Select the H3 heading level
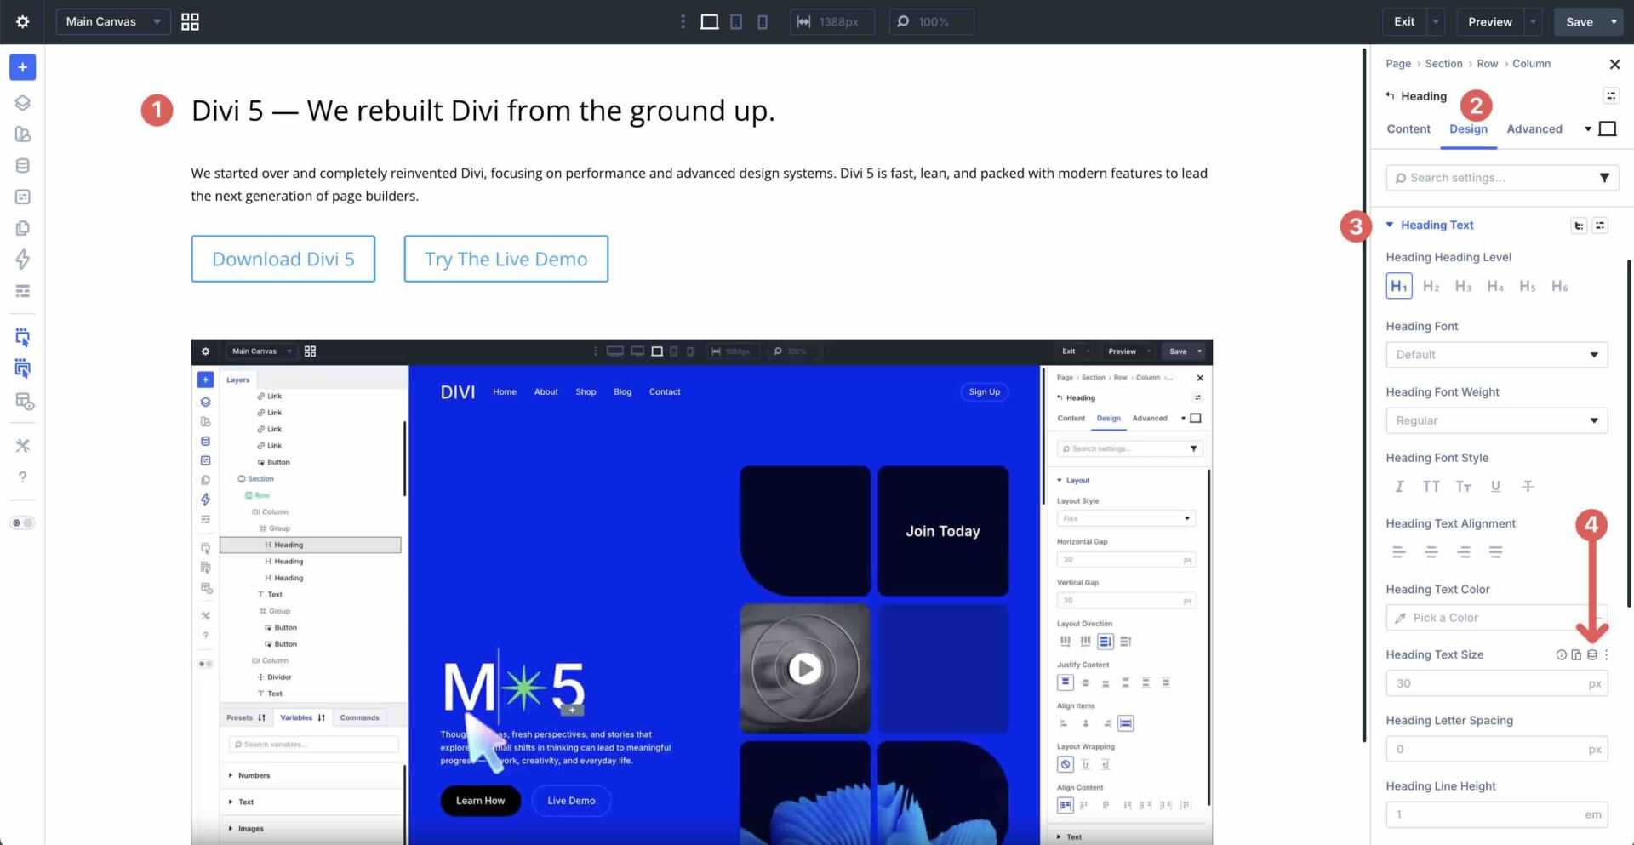The image size is (1634, 845). 1463,286
